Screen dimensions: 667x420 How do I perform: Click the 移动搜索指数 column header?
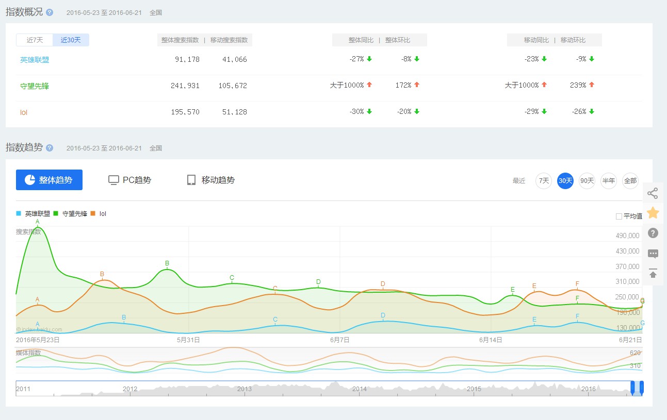pyautogui.click(x=229, y=40)
